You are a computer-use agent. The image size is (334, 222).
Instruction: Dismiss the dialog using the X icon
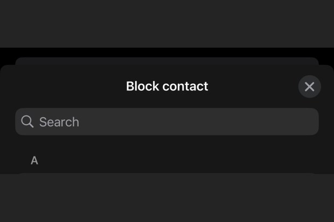(310, 87)
